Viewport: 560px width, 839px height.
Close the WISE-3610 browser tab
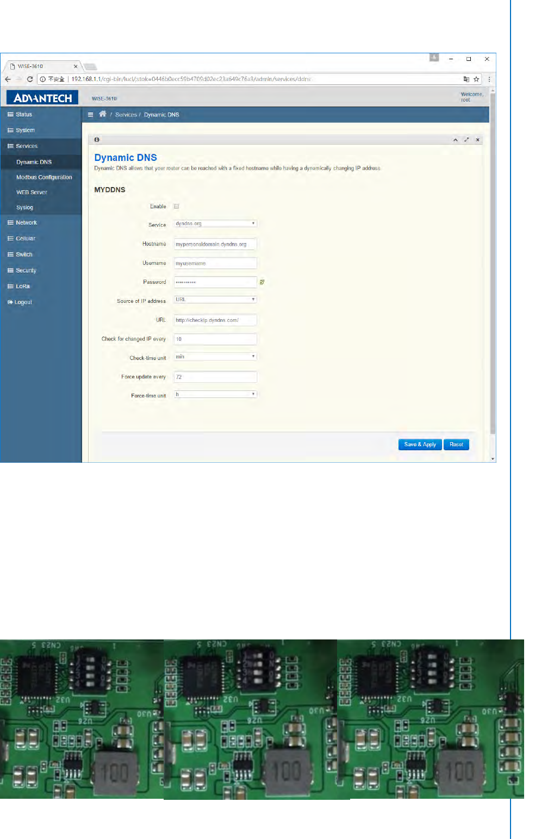(76, 66)
